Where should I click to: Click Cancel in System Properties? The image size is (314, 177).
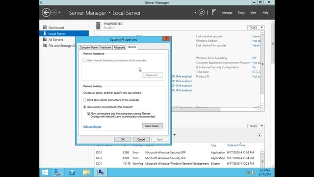(x=141, y=139)
